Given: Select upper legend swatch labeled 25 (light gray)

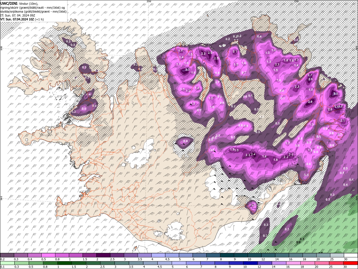Looking at the screenshot, I should (337, 255).
